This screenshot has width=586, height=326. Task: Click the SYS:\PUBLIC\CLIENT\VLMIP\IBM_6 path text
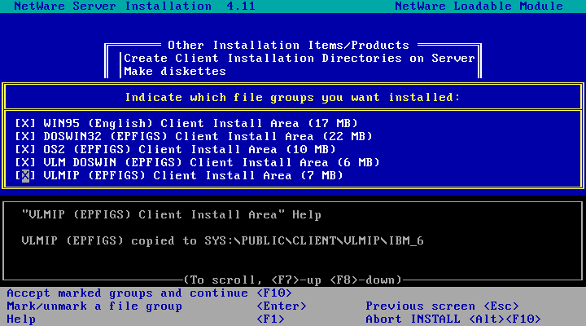[314, 240]
